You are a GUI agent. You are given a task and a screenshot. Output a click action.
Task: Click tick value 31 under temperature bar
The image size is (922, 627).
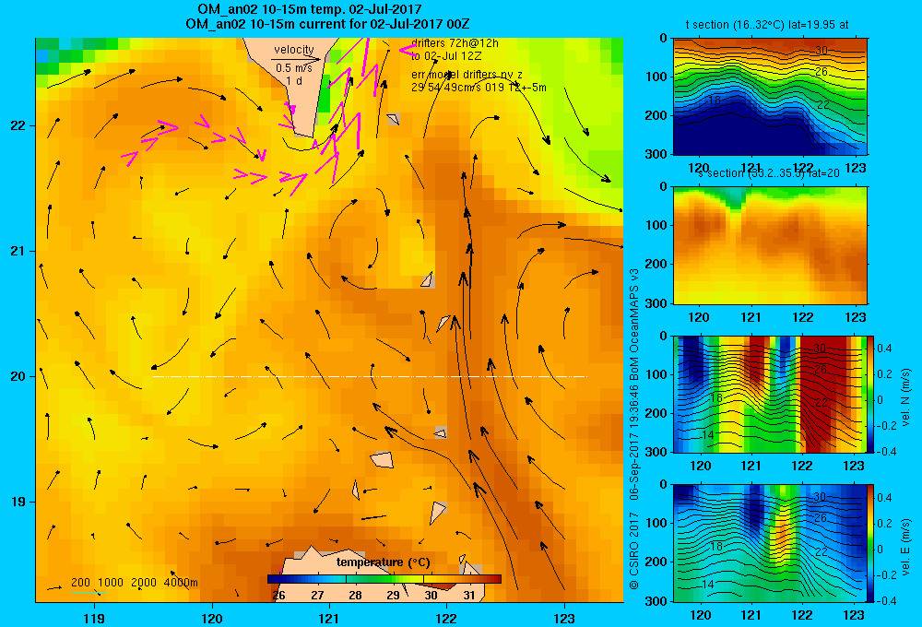click(468, 596)
